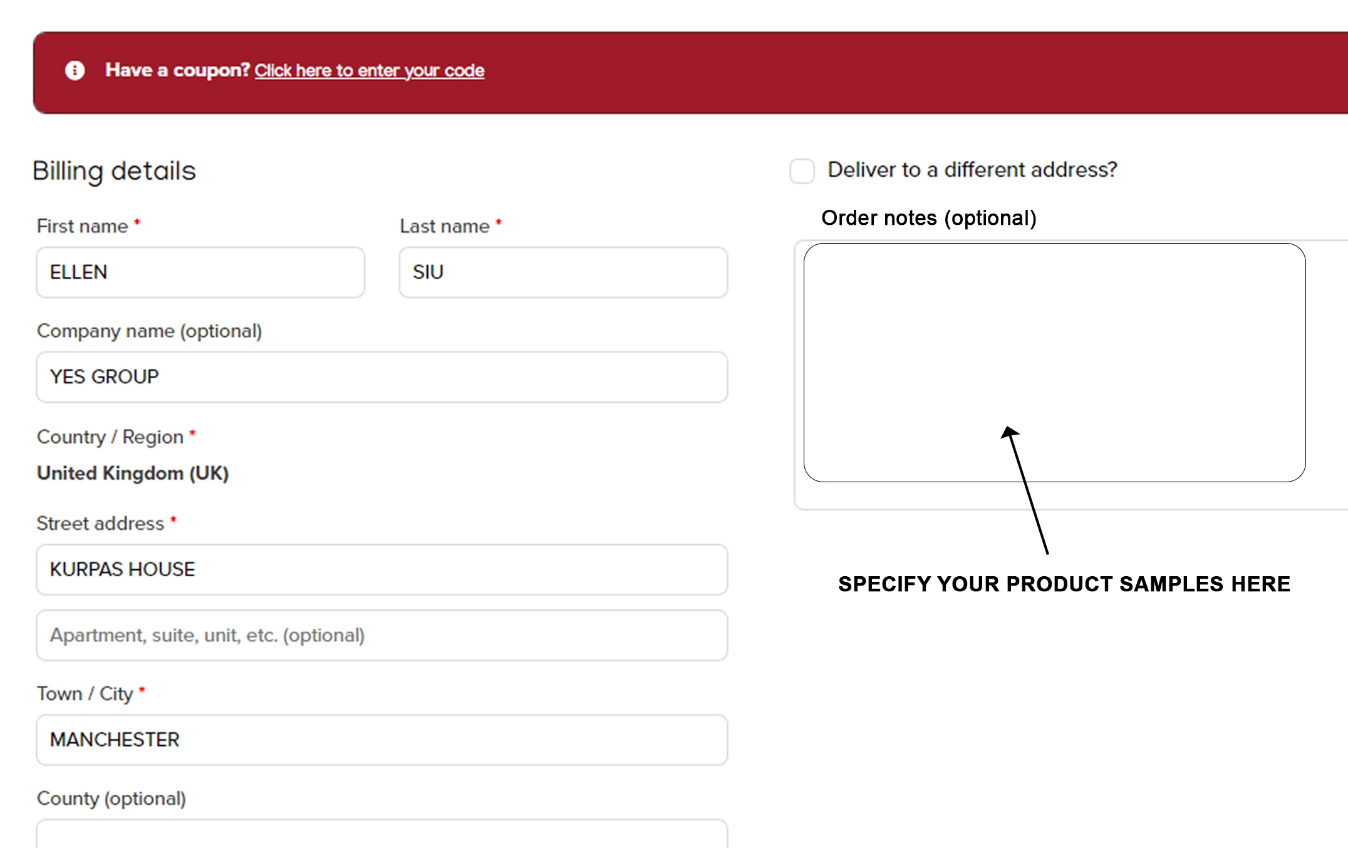Click the info icon in coupon banner
Image resolution: width=1348 pixels, height=848 pixels.
coord(75,70)
